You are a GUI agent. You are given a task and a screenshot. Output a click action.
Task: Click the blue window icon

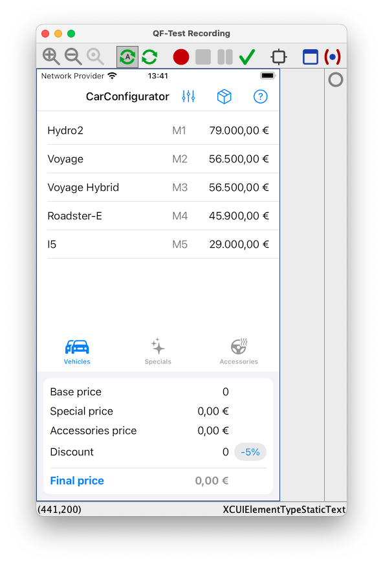[311, 57]
